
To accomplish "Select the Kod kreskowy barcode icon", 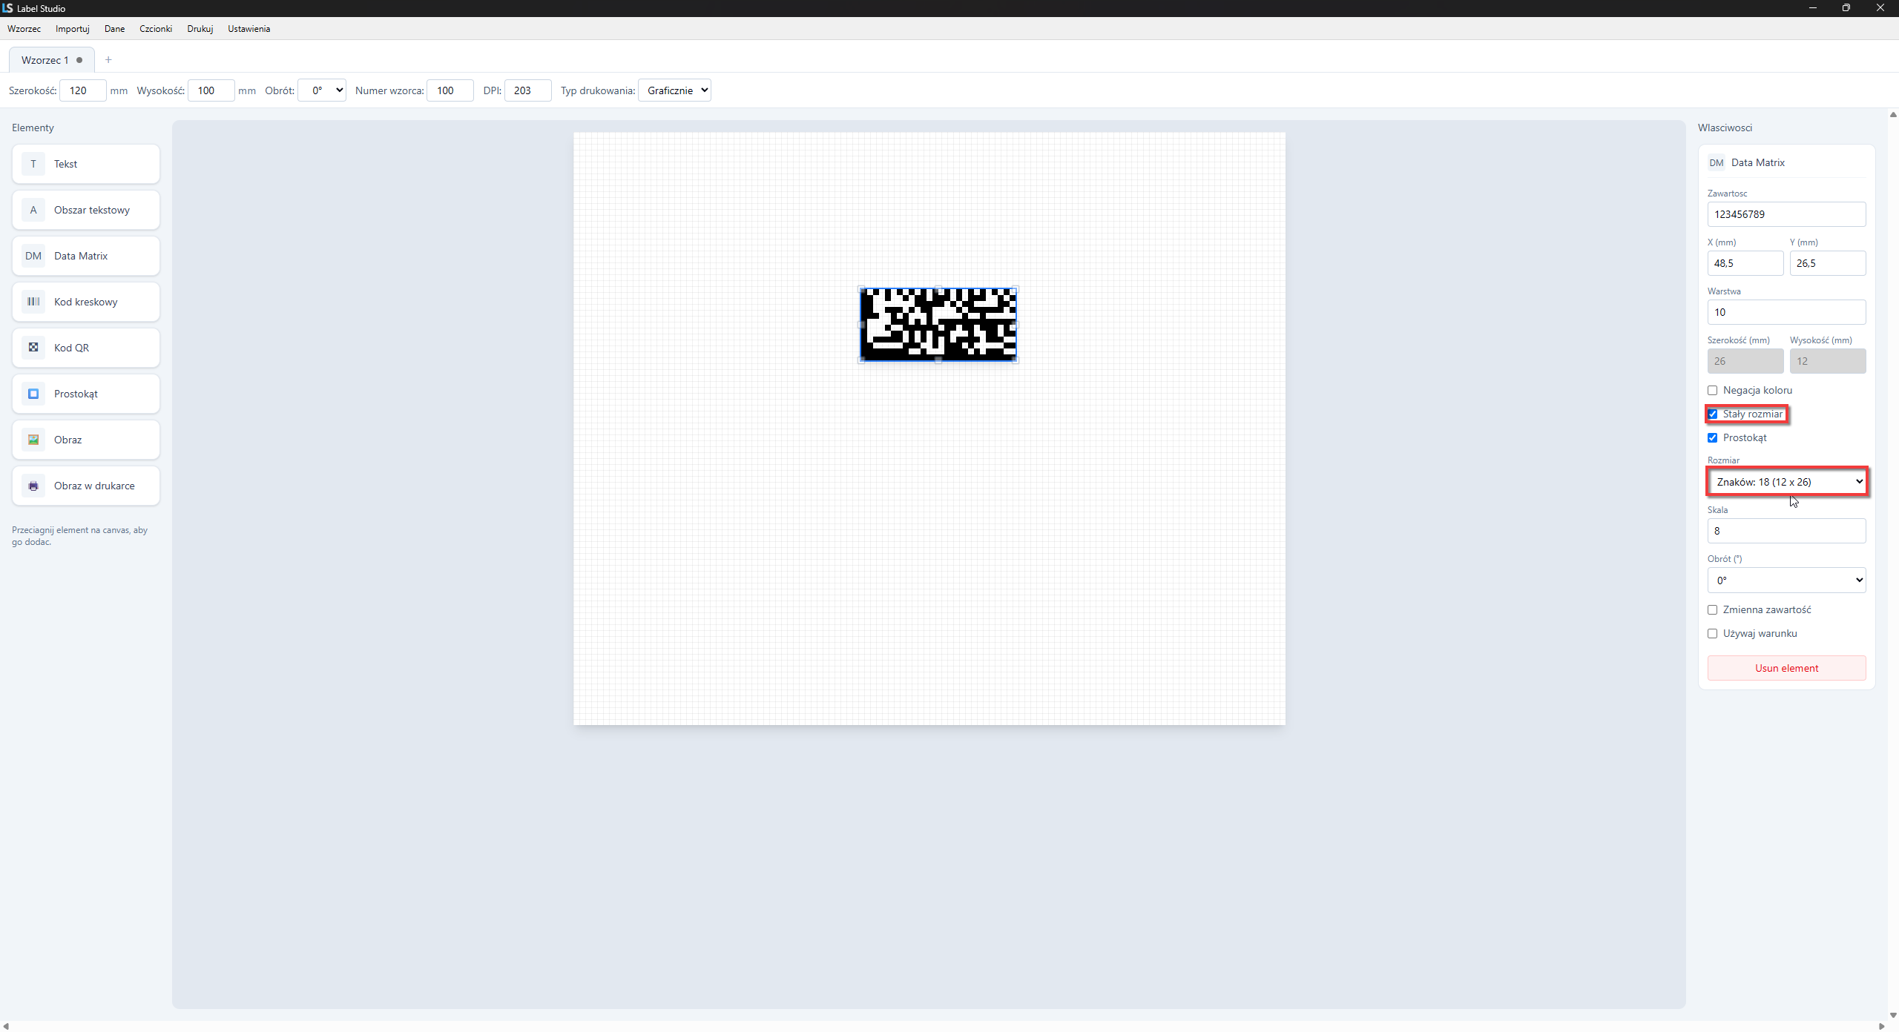I will (x=33, y=302).
